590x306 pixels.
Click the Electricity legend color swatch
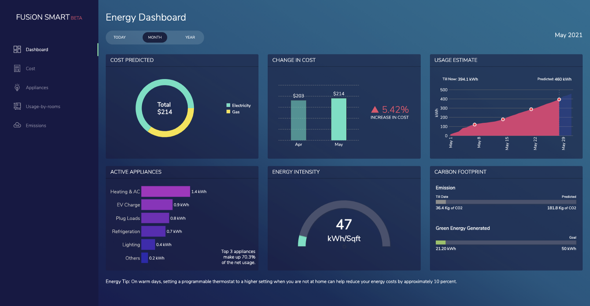[x=228, y=106]
